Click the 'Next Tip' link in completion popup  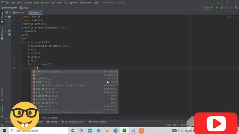(x=99, y=112)
